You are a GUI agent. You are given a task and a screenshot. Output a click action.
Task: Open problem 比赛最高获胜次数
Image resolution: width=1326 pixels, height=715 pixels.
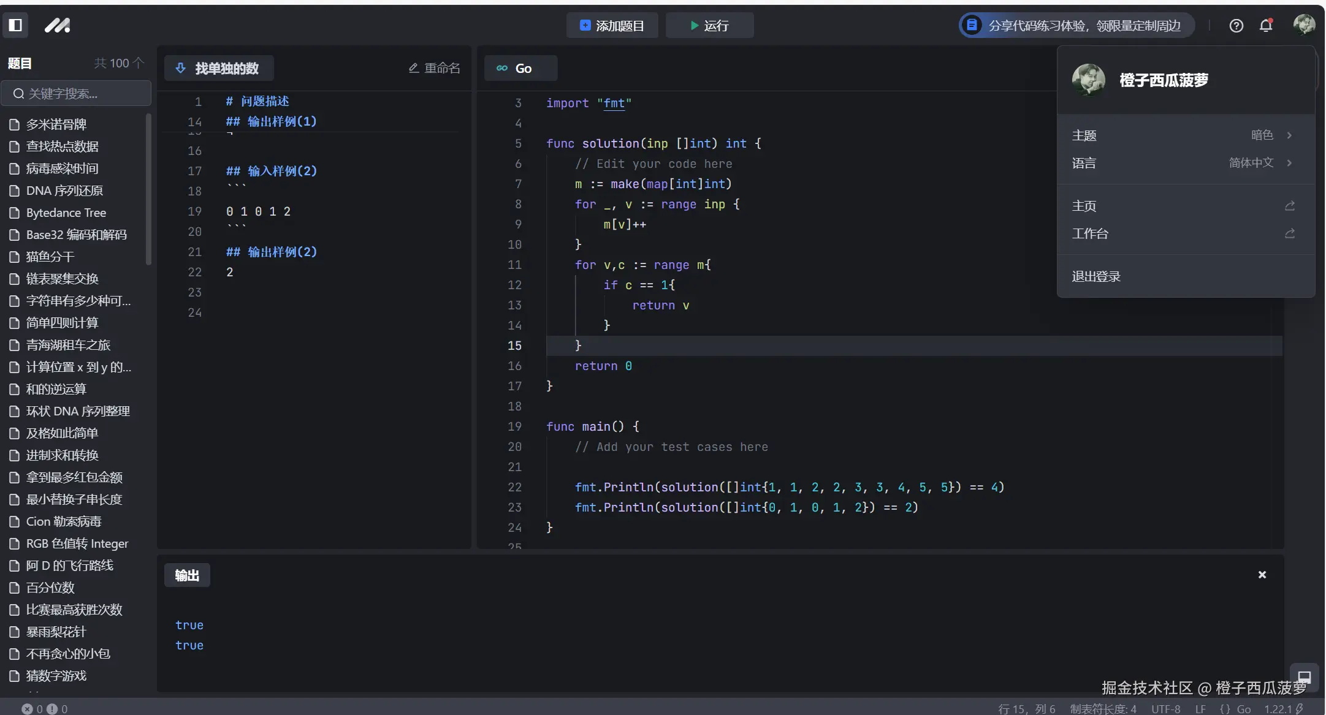[74, 610]
